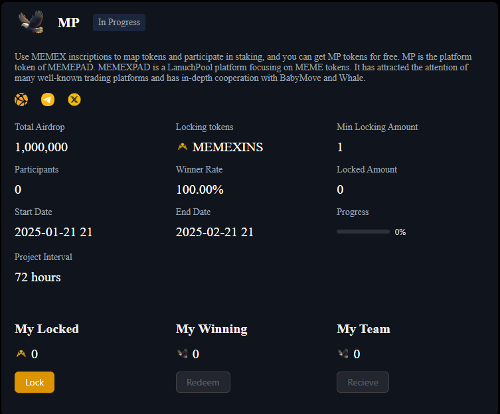This screenshot has width=500, height=414.
Task: Click the Redeem button
Action: (203, 382)
